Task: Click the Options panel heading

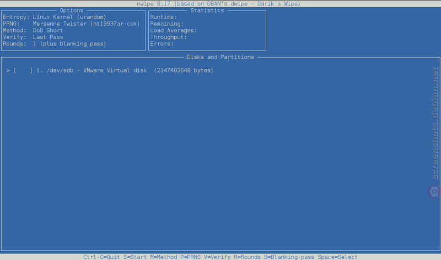Action: tap(72, 10)
